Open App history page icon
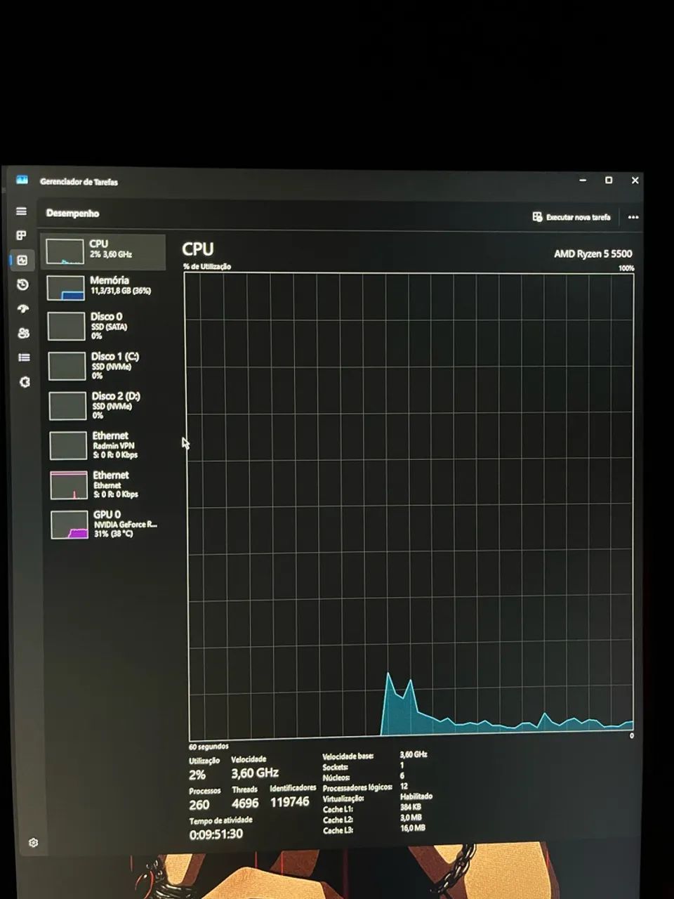This screenshot has width=674, height=899. [22, 284]
